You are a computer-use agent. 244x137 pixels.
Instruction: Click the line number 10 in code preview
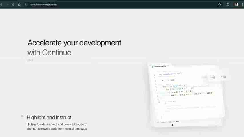coord(159,102)
